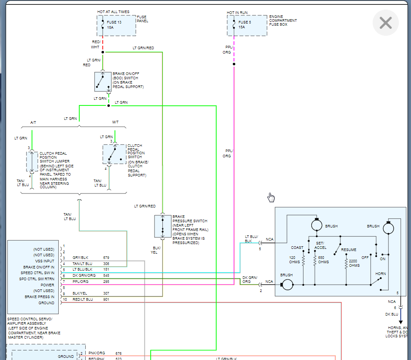The image size is (411, 360).
Task: Select the BRAKE ON/OFF IN pin label
Action: [x=39, y=267]
